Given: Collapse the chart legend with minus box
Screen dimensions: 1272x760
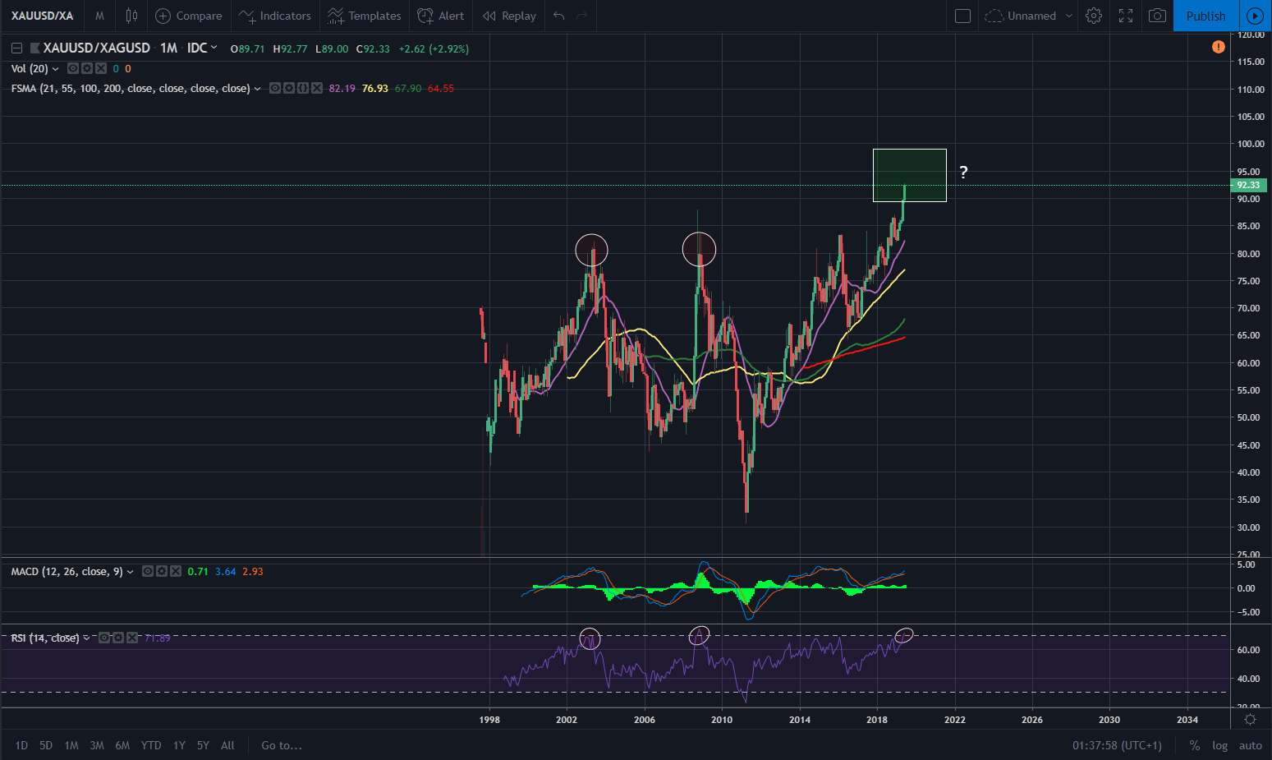Looking at the screenshot, I should click(16, 48).
